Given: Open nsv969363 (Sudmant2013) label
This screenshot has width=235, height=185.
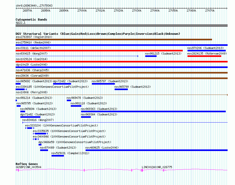Looking at the screenshot, I should 99,109.
